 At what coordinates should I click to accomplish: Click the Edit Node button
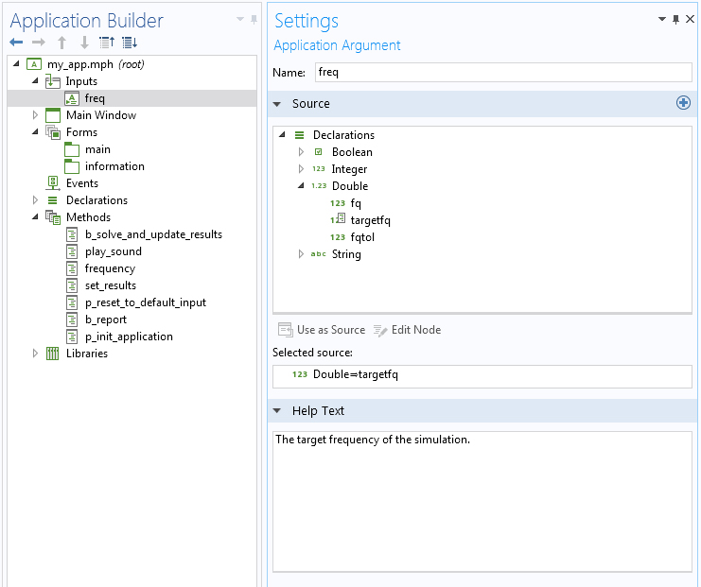(408, 330)
